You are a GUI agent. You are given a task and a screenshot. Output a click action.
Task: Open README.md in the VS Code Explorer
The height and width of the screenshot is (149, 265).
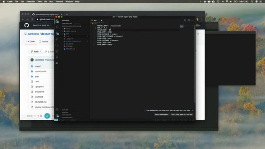tap(71, 49)
